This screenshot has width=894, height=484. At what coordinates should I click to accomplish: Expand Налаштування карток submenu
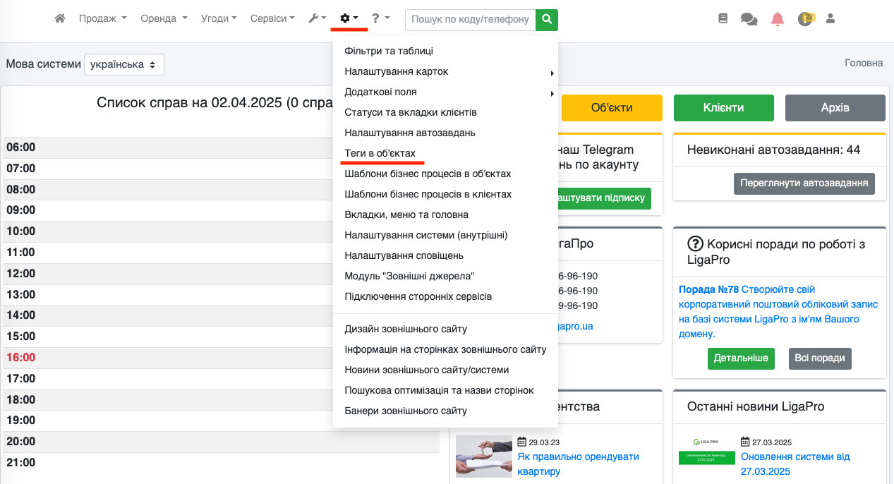[396, 71]
